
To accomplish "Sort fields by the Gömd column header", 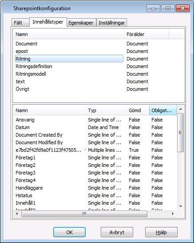I will [138, 110].
